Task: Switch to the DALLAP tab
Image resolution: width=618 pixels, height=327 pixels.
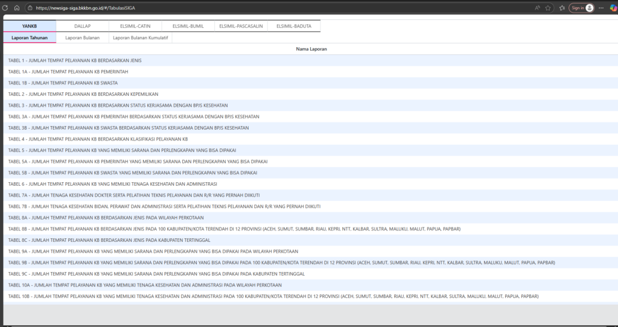Action: (83, 27)
